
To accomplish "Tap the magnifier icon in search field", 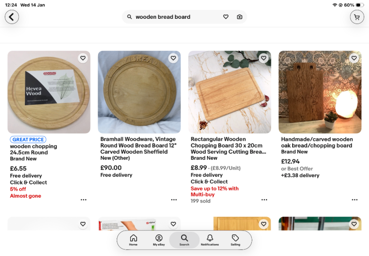I will (129, 17).
